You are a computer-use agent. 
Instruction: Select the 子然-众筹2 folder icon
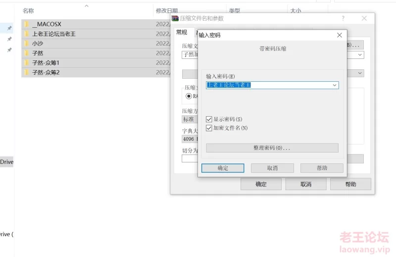[27, 72]
